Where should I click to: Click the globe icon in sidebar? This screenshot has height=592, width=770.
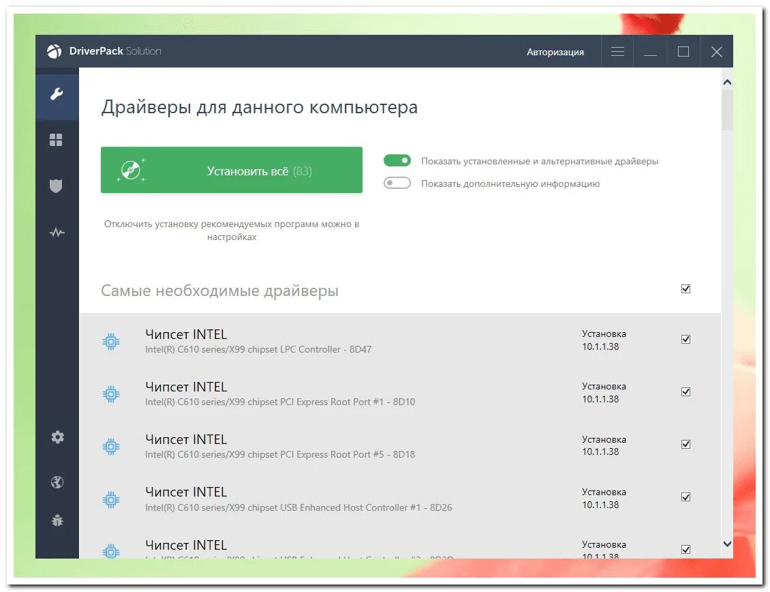click(x=57, y=482)
